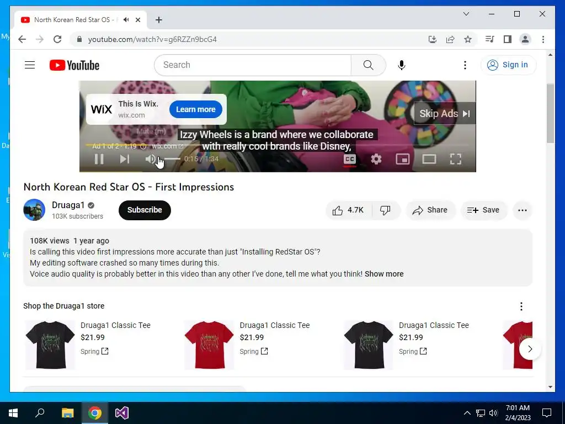Open Visual Studio from taskbar

[122, 413]
